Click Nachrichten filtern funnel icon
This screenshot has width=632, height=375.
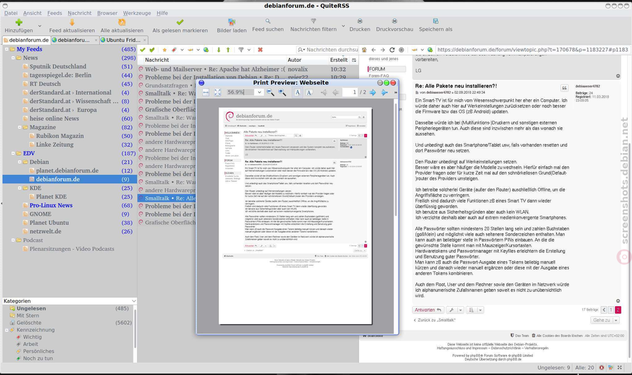click(313, 21)
